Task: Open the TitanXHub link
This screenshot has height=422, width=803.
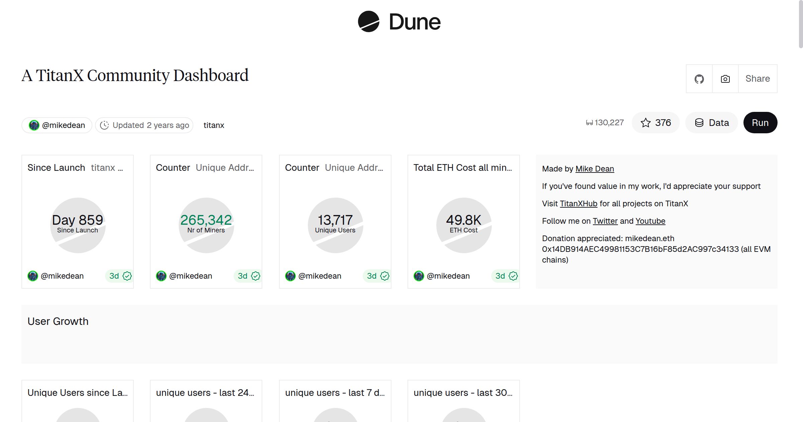Action: tap(578, 203)
